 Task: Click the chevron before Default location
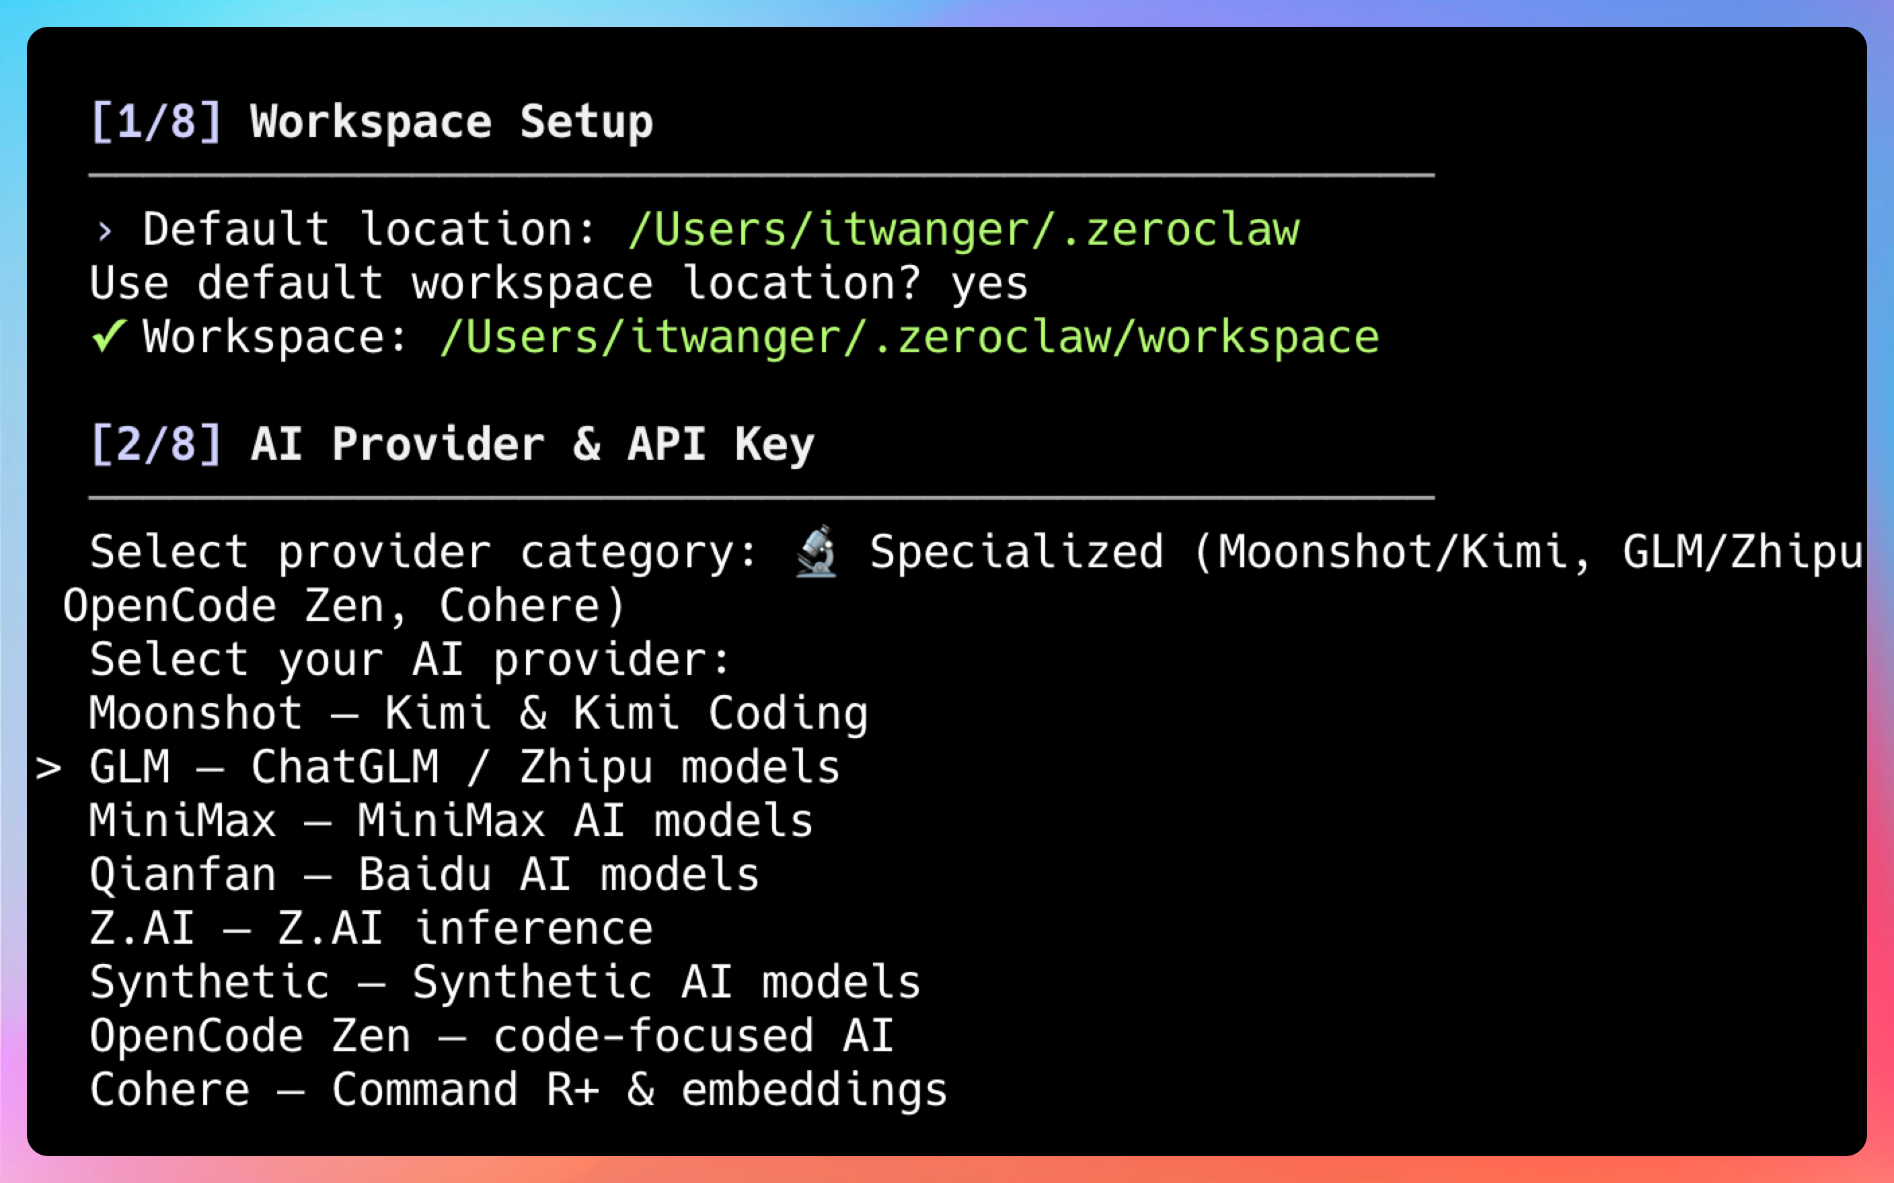pos(105,231)
